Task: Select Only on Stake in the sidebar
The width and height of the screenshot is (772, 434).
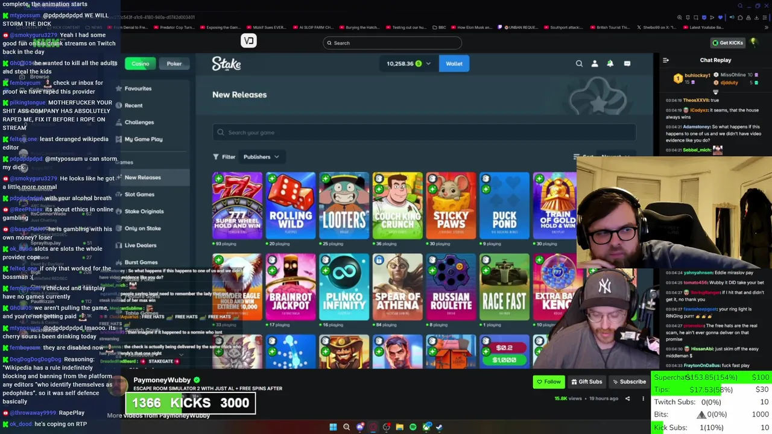Action: click(142, 228)
